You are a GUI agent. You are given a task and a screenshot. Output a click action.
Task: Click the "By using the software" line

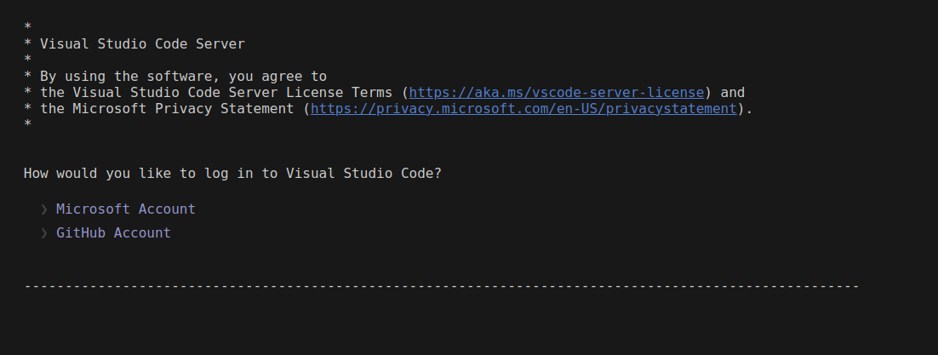click(183, 76)
